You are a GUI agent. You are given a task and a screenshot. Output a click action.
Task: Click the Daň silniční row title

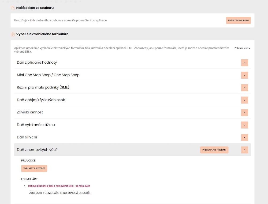click(x=27, y=137)
